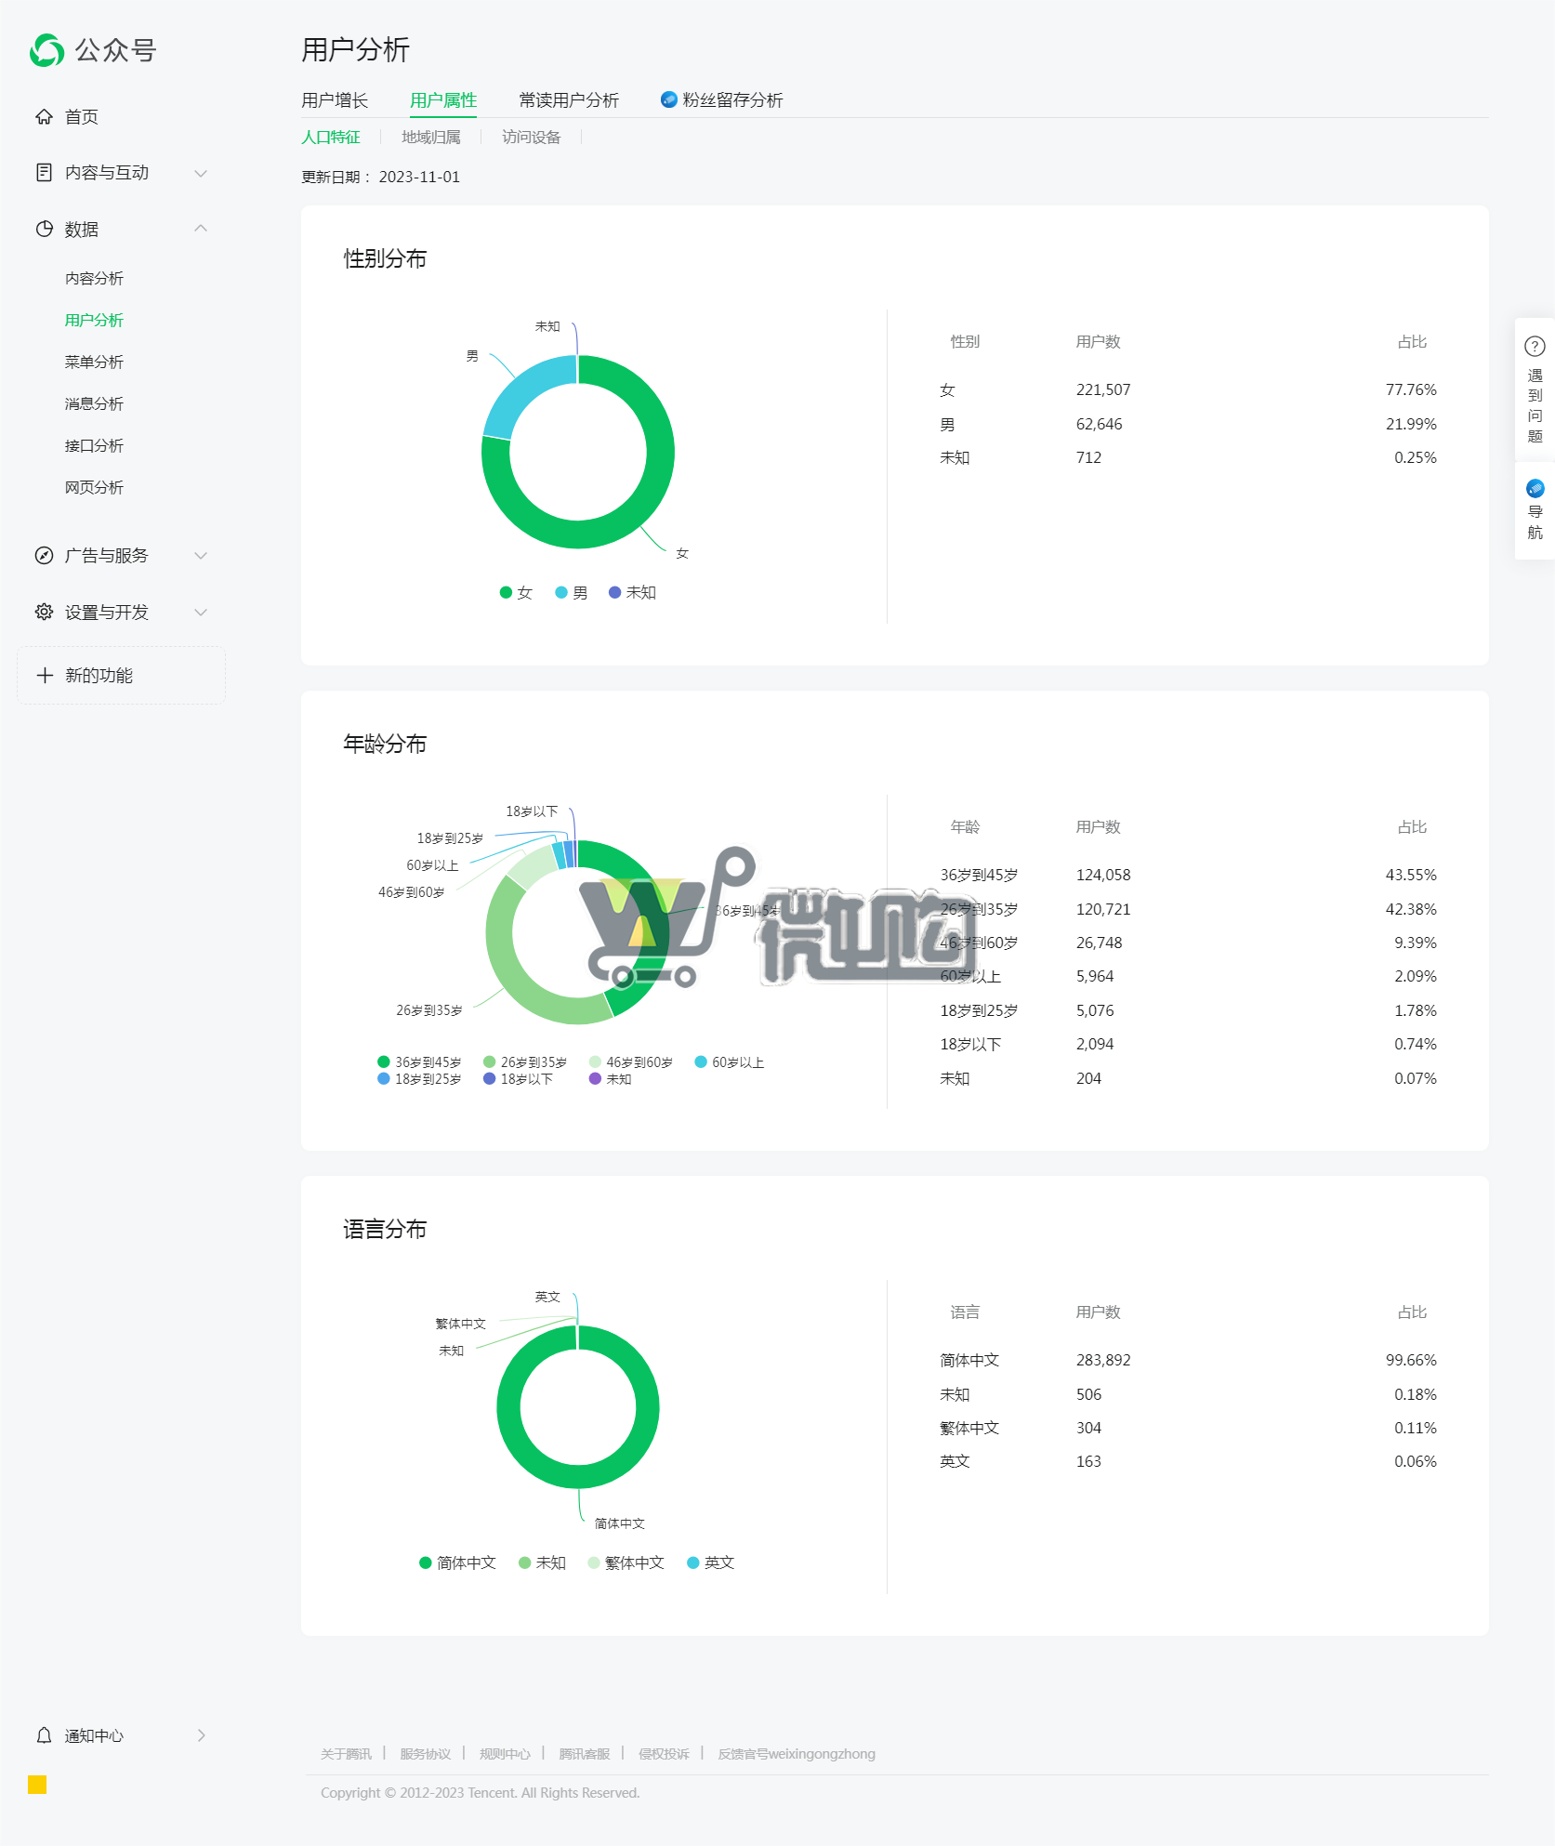The height and width of the screenshot is (1846, 1555).
Task: Expand the 内容与互动 chevron
Action: pyautogui.click(x=201, y=173)
